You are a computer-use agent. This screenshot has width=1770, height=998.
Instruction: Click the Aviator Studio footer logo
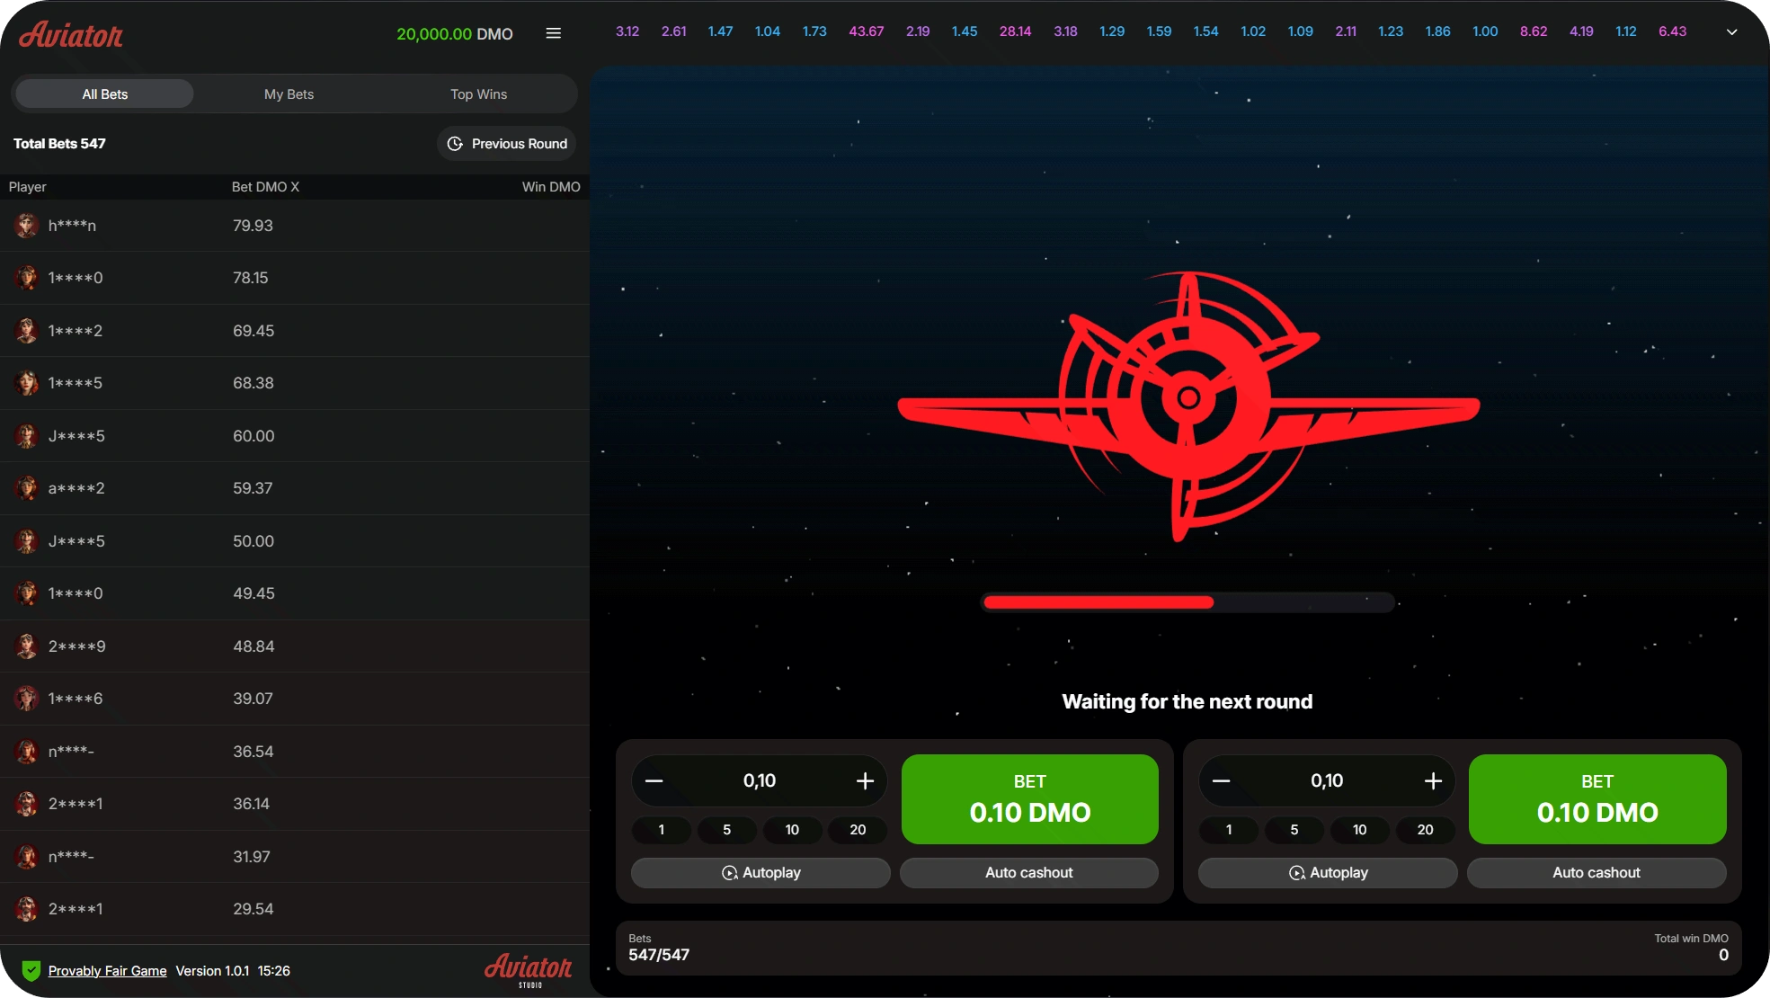coord(529,970)
